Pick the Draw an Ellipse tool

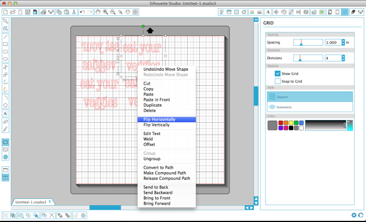pyautogui.click(x=5, y=59)
